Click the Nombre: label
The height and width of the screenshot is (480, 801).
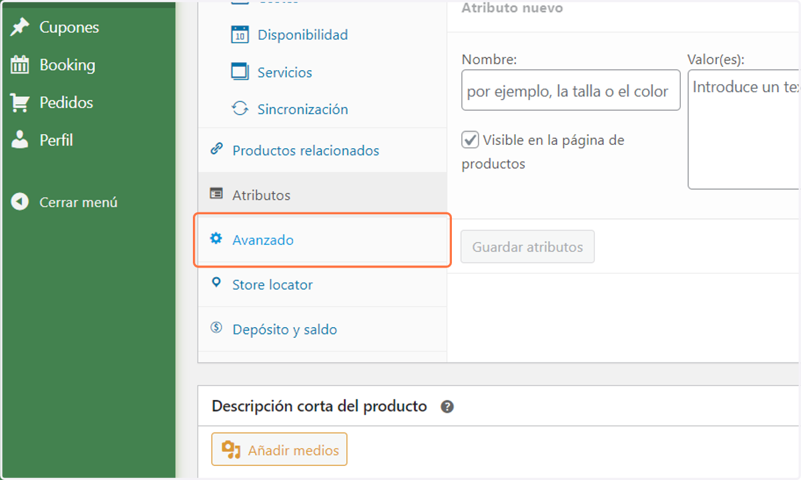[x=489, y=59]
